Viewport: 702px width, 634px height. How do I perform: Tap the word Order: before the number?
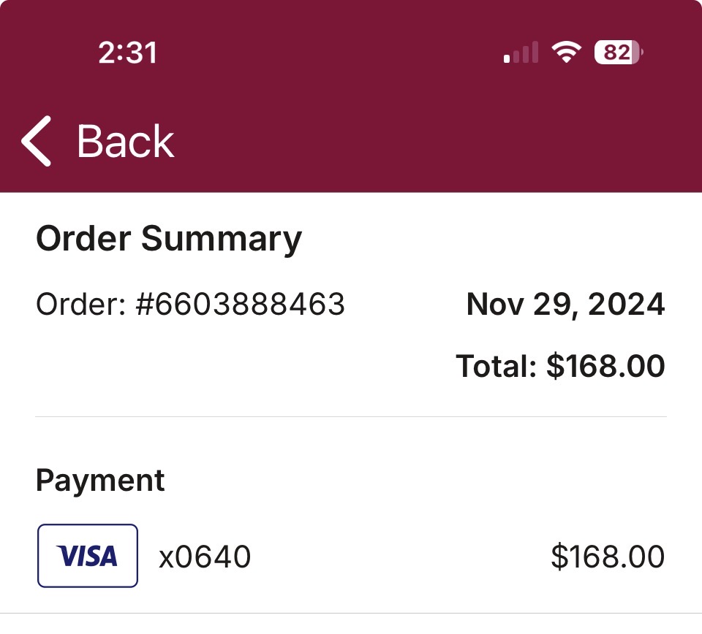pos(81,304)
